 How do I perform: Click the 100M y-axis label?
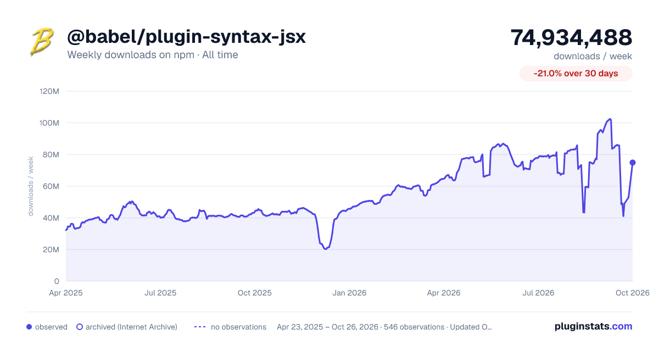click(49, 123)
